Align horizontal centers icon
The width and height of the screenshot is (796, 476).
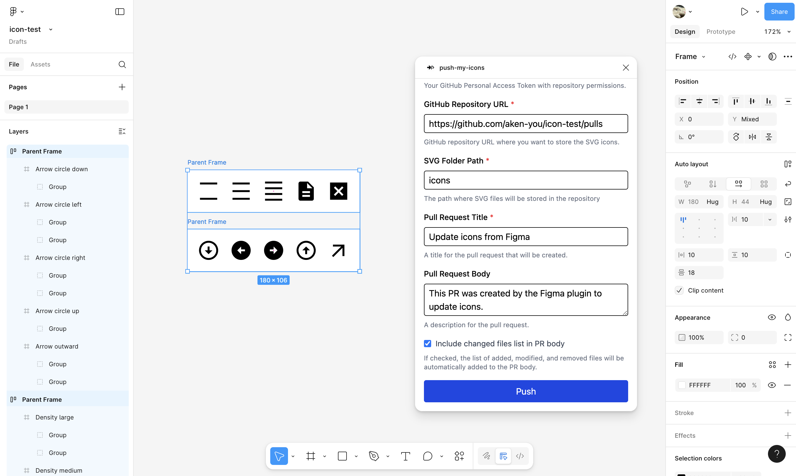click(x=699, y=101)
